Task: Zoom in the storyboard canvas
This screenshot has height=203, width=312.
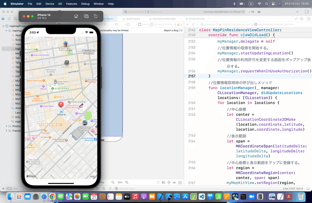Action: (x=127, y=182)
